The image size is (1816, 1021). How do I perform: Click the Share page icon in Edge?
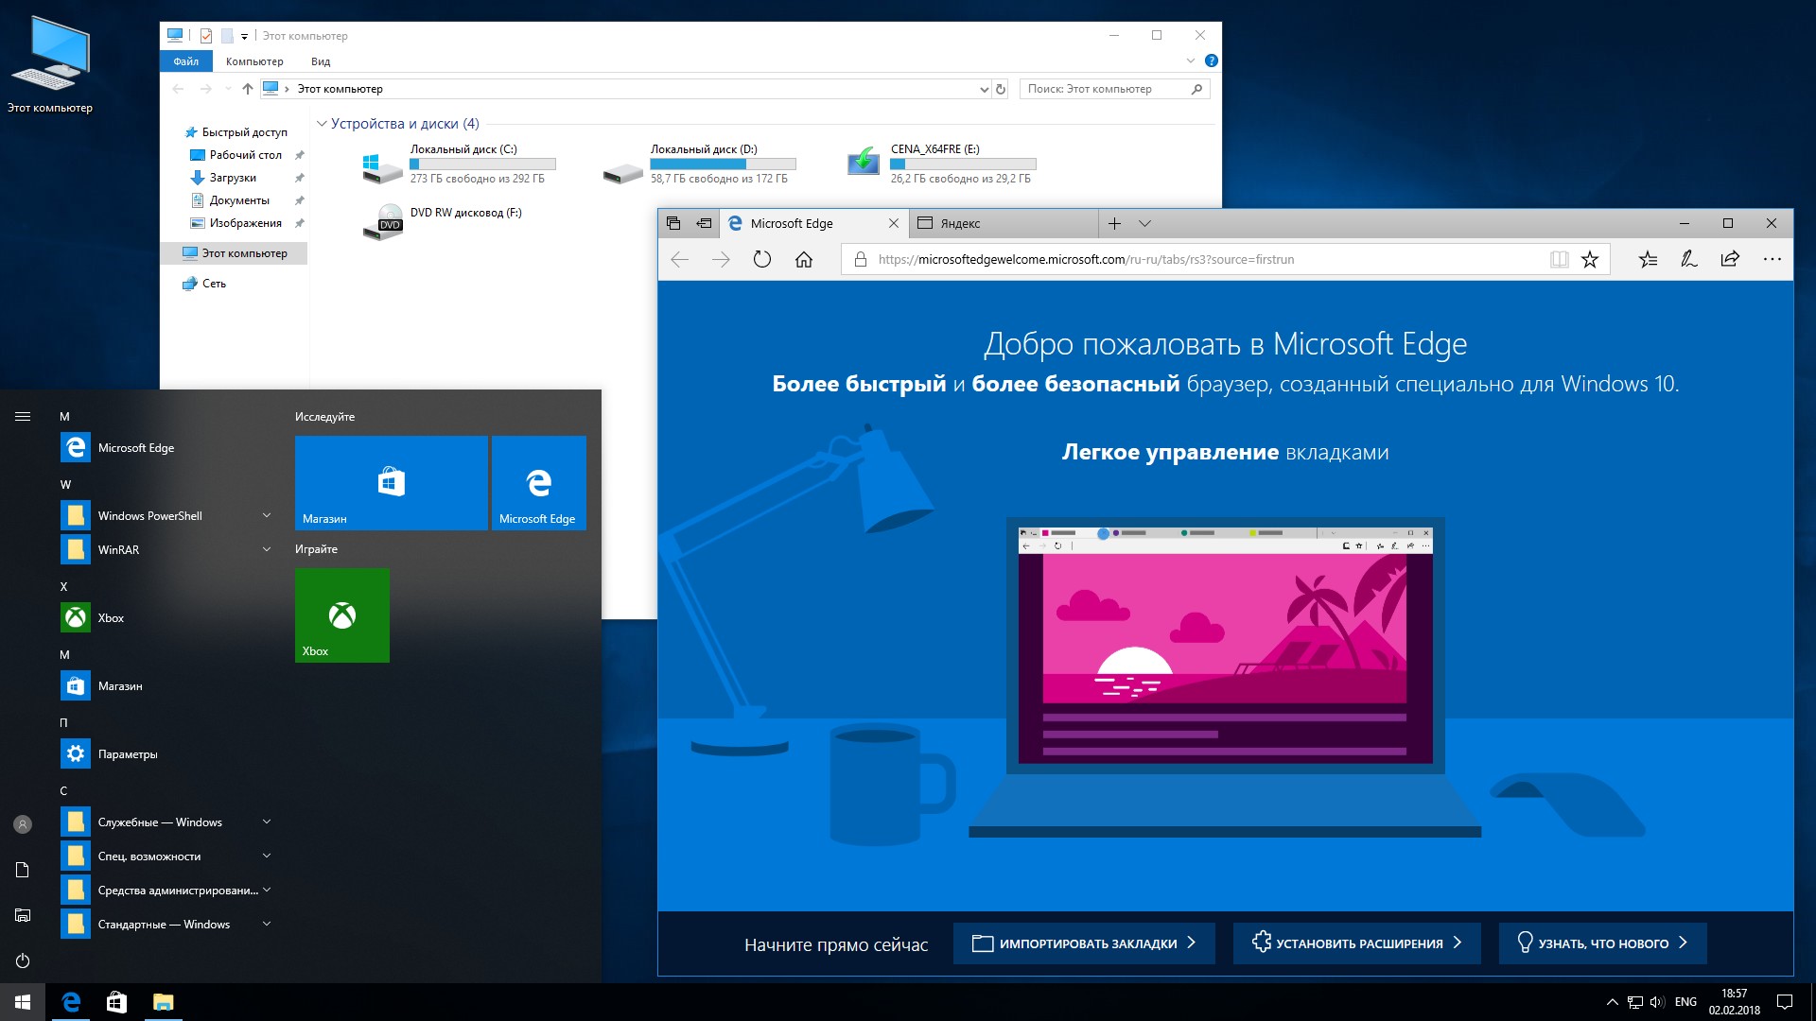click(1730, 259)
